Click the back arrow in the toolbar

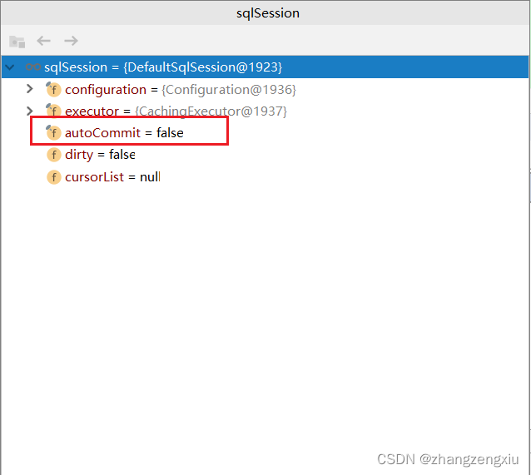pos(43,41)
